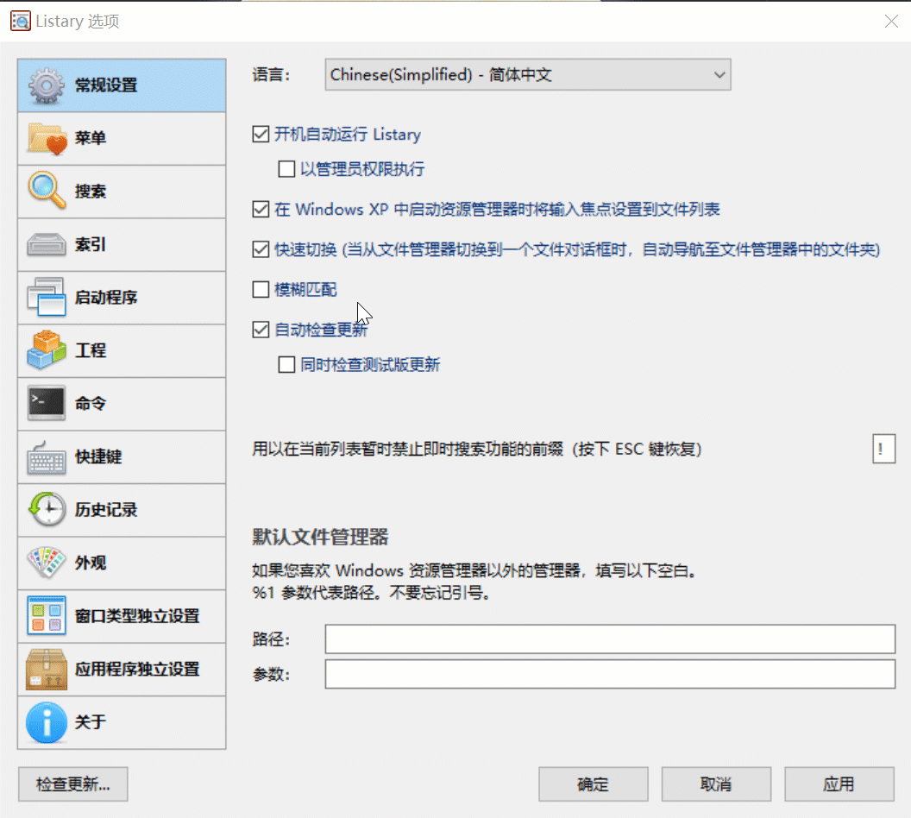Close the Listary 选项 window
Image resolution: width=911 pixels, height=818 pixels.
pyautogui.click(x=891, y=22)
